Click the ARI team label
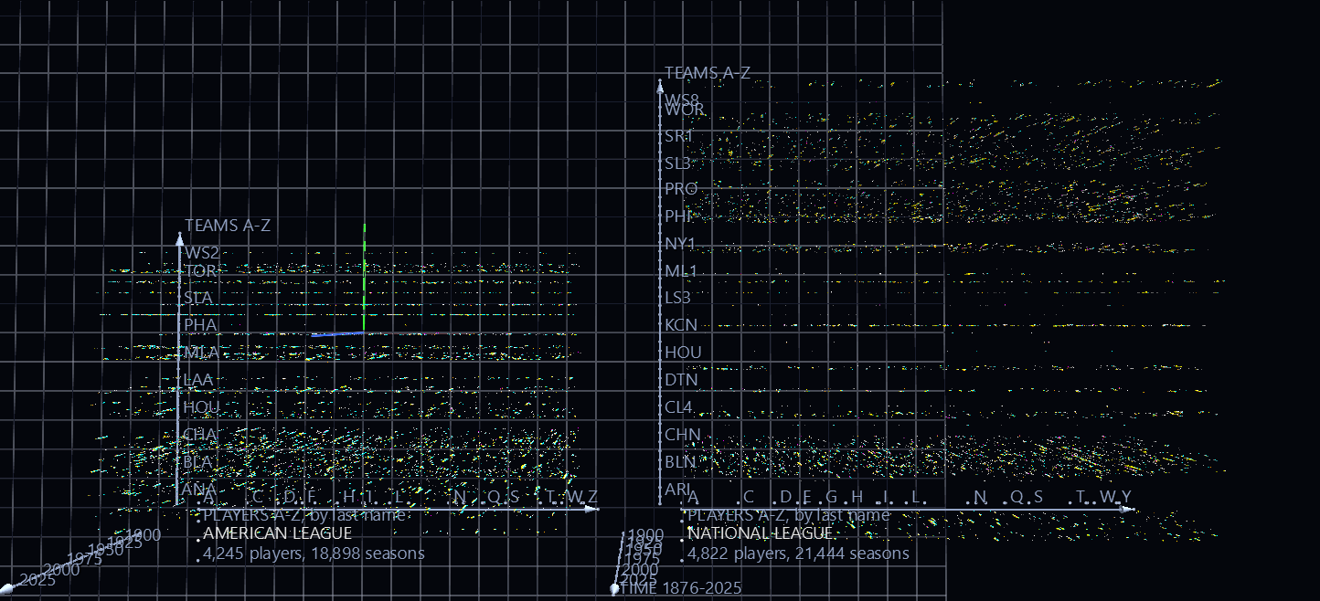This screenshot has width=1320, height=601. (677, 490)
